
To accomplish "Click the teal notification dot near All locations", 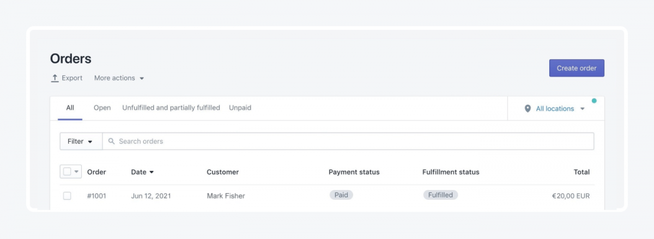I will [x=594, y=101].
